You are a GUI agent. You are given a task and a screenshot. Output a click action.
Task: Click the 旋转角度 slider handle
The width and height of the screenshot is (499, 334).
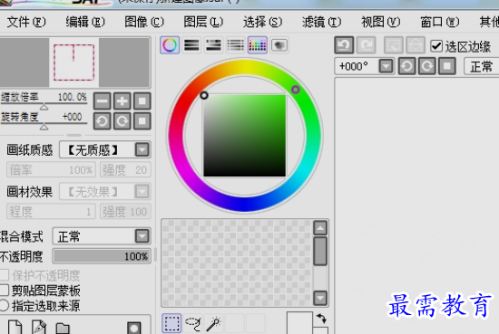(44, 127)
